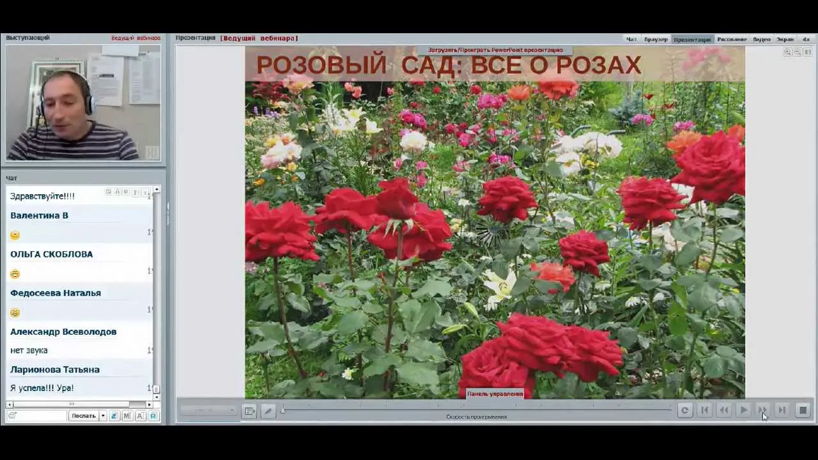Viewport: 818px width, 460px height.
Task: Click the 'Выступающий' panel title
Action: [27, 38]
